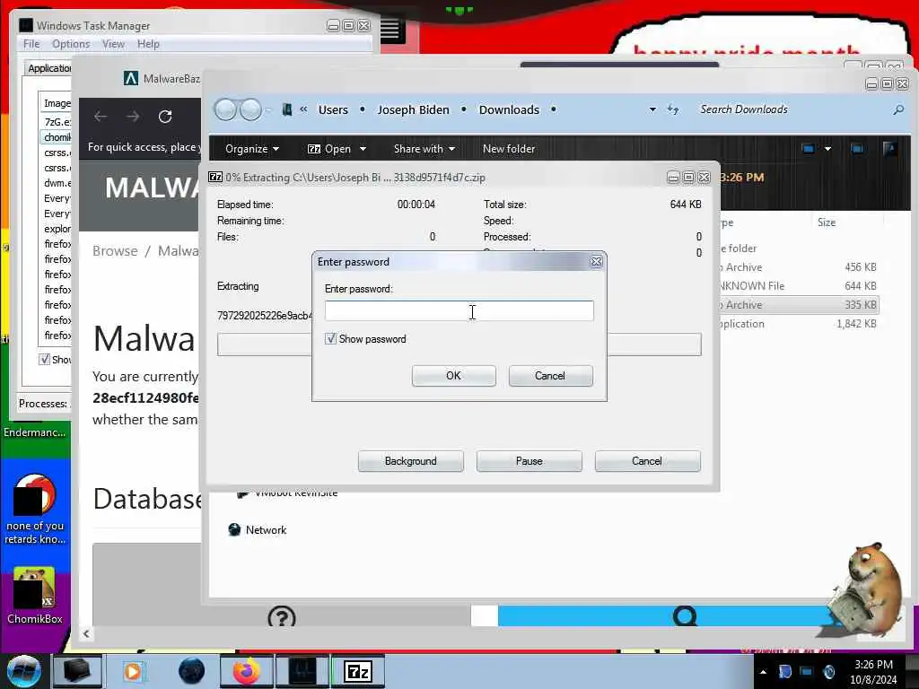Image resolution: width=919 pixels, height=689 pixels.
Task: Pause the 7-Zip extraction
Action: 530,461
